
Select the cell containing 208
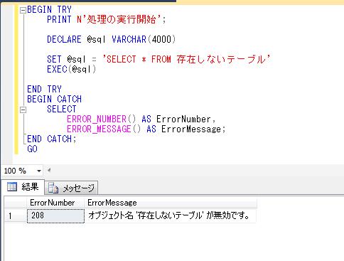coord(55,215)
